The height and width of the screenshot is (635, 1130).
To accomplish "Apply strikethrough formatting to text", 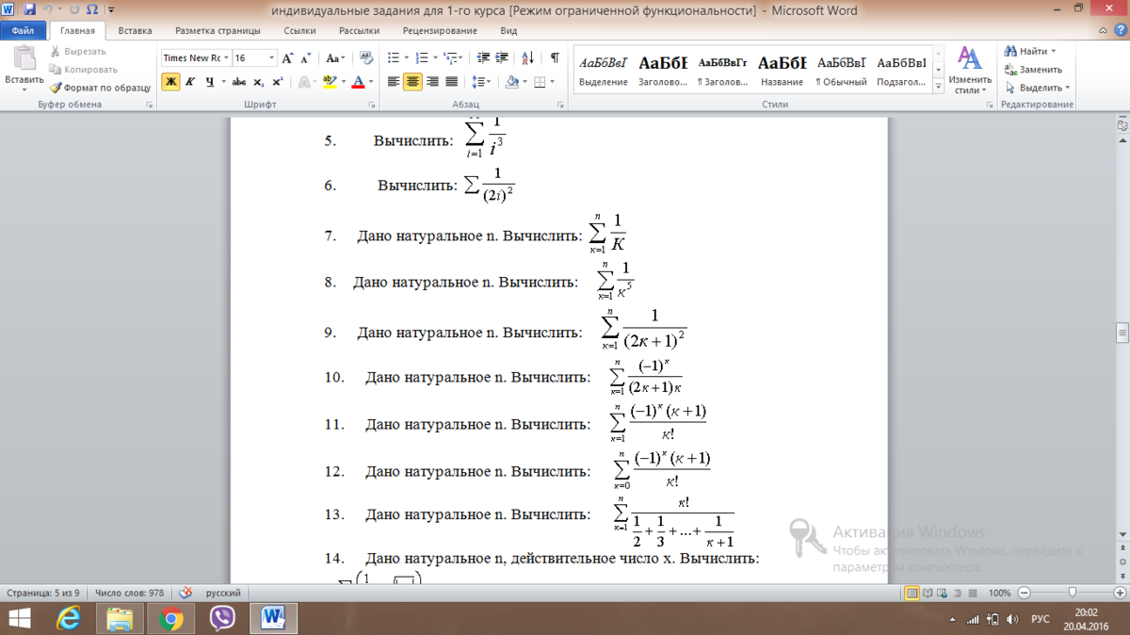I will click(x=240, y=83).
